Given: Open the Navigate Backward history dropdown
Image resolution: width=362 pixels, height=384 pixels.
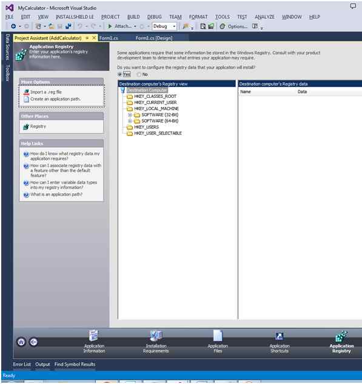Looking at the screenshot, I should coord(20,26).
